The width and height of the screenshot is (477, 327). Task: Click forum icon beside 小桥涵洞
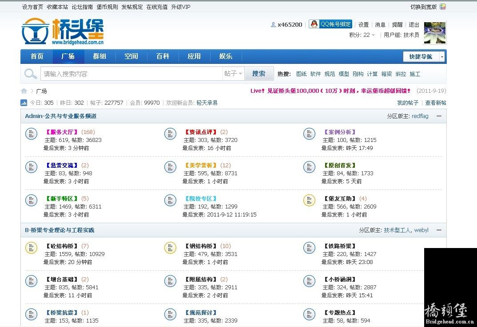coord(309,281)
